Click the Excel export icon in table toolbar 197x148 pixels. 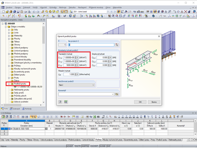(x=94, y=117)
